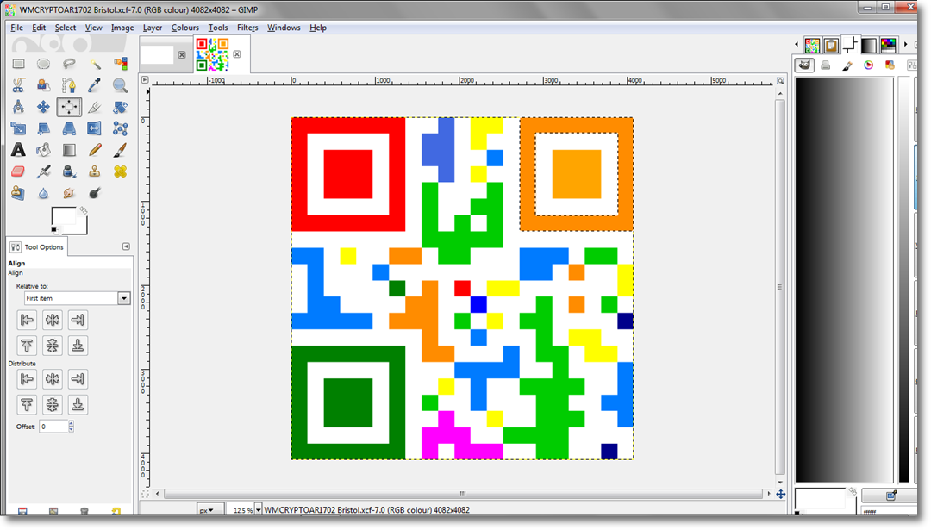Image resolution: width=931 pixels, height=530 pixels.
Task: Reset colours to default black and white
Action: (54, 230)
